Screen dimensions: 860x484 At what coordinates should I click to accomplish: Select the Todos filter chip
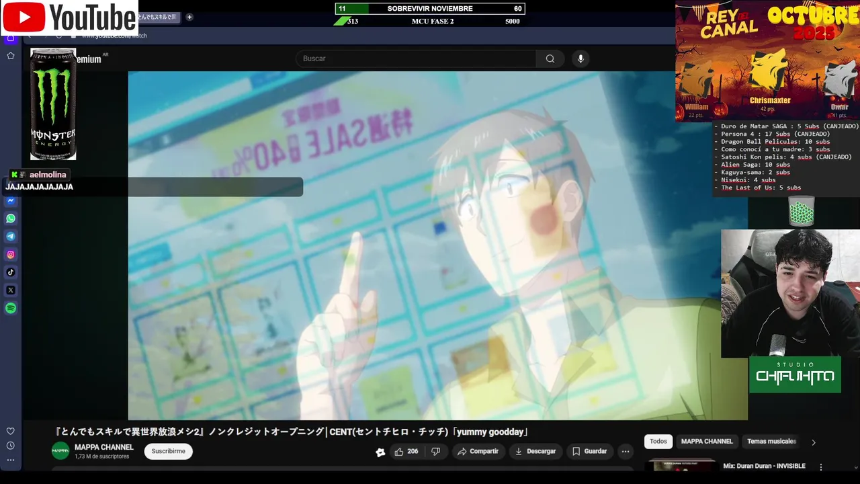coord(658,442)
